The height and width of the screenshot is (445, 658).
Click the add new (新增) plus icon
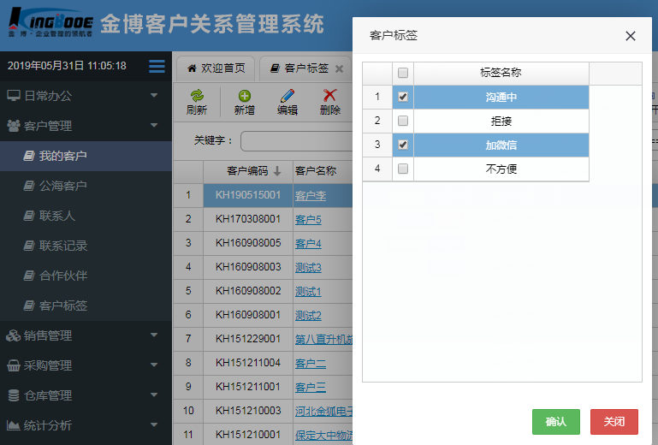point(245,97)
